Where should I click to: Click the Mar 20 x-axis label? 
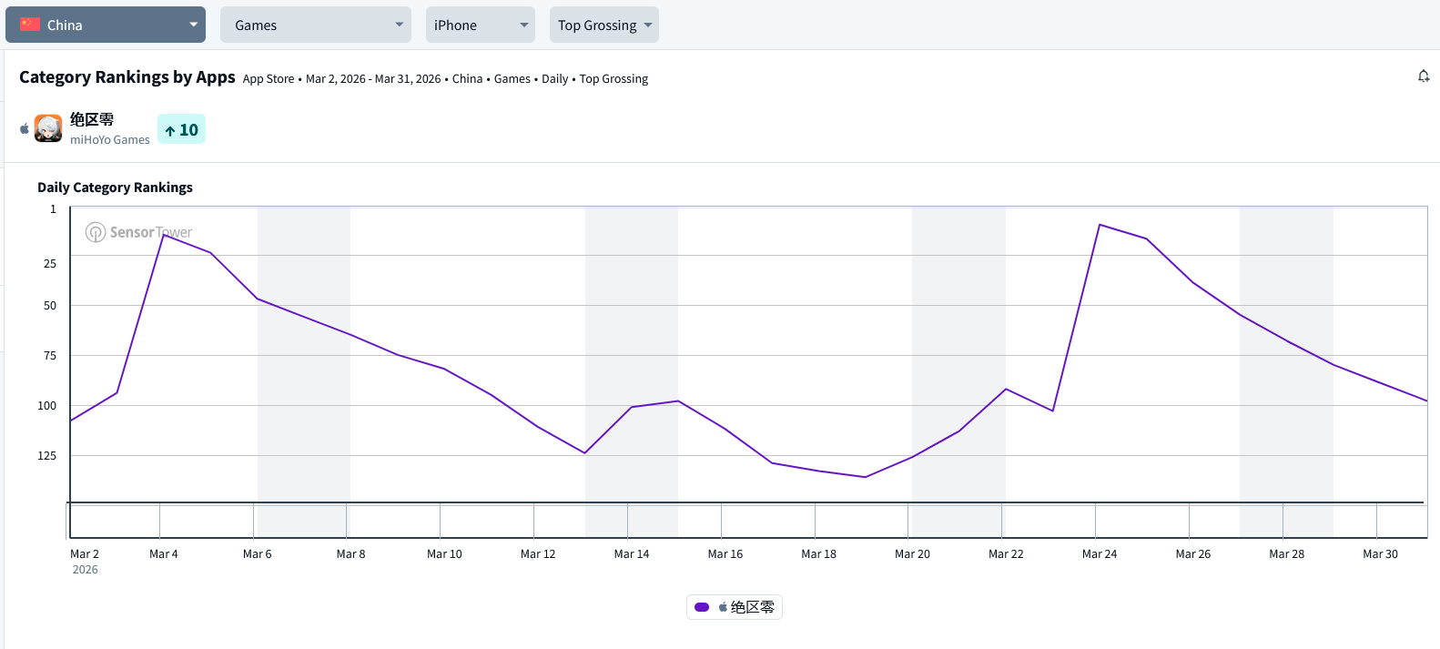coord(912,553)
